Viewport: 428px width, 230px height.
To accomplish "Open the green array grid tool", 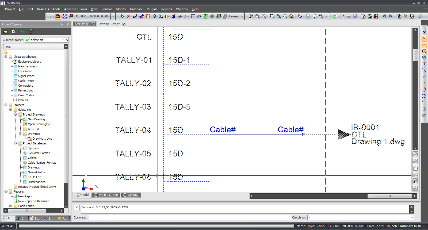I will click(x=206, y=16).
